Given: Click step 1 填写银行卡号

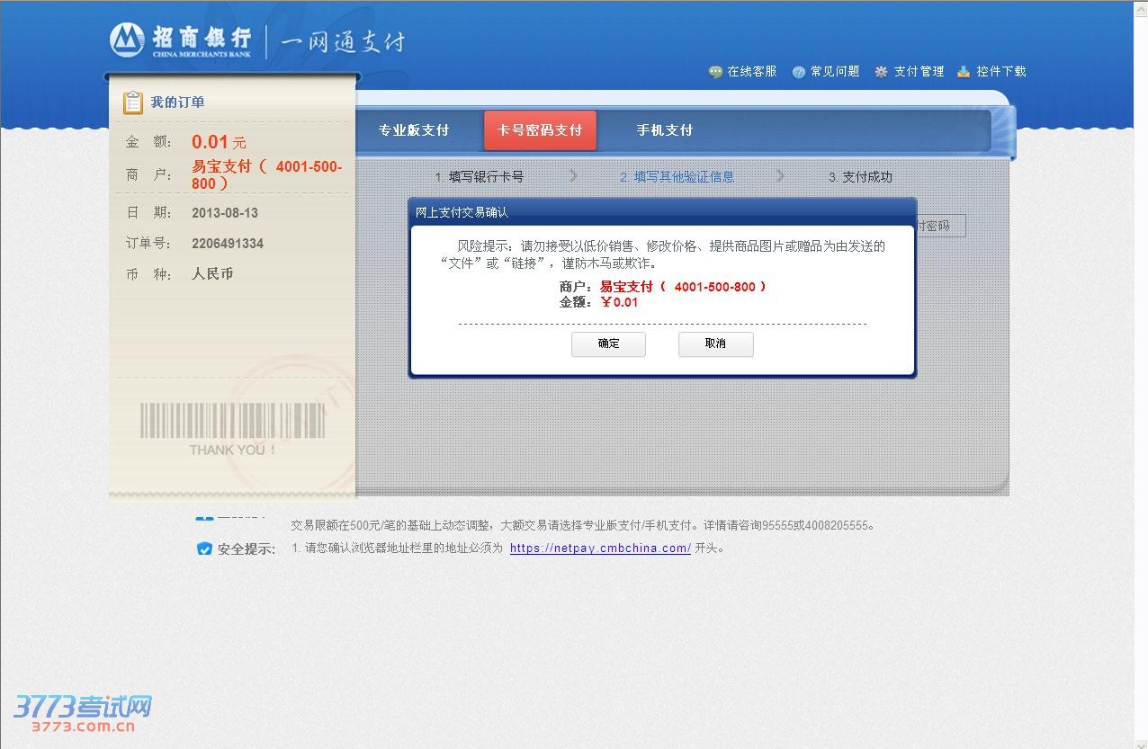Looking at the screenshot, I should point(479,177).
